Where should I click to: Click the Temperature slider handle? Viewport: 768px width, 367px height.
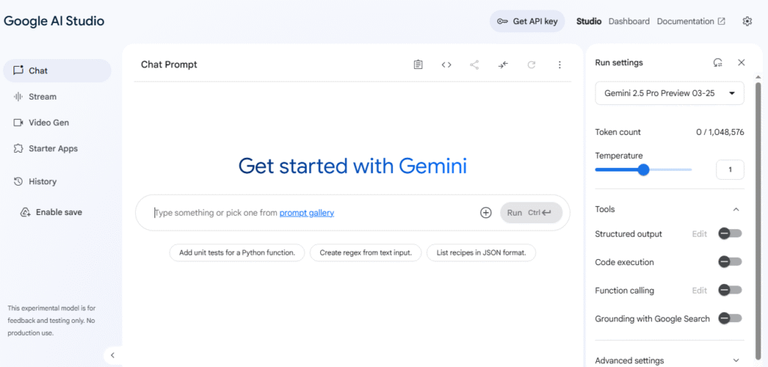[643, 170]
